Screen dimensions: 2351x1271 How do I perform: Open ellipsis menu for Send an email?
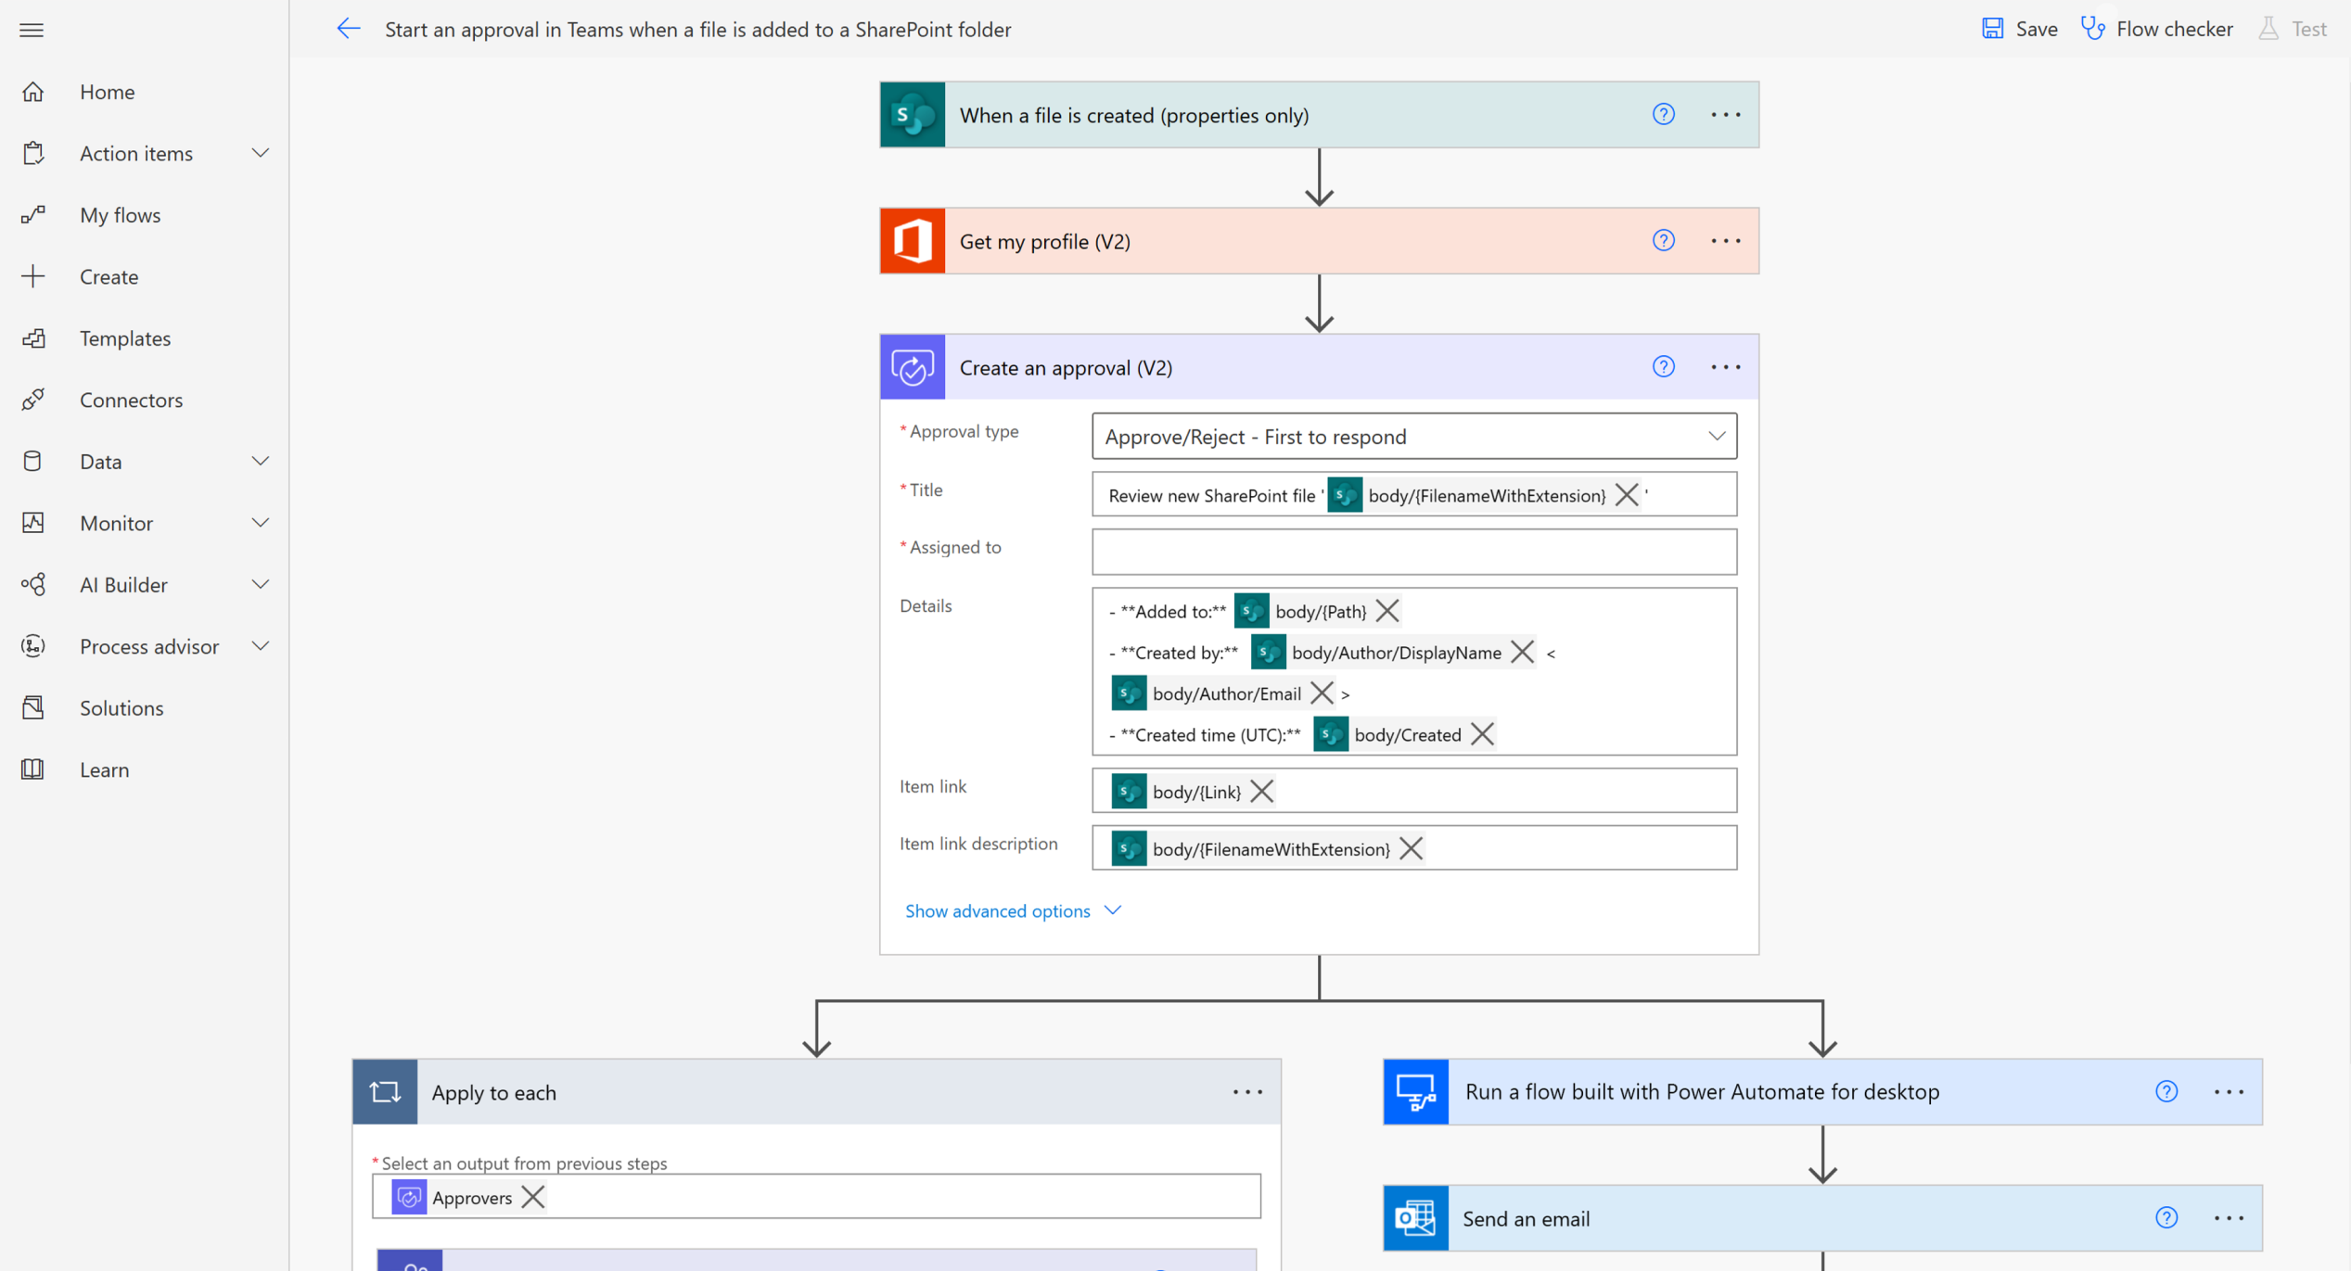click(x=2229, y=1218)
